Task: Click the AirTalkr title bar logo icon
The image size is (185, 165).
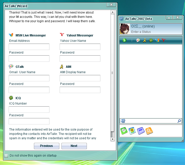Action: (x=121, y=19)
